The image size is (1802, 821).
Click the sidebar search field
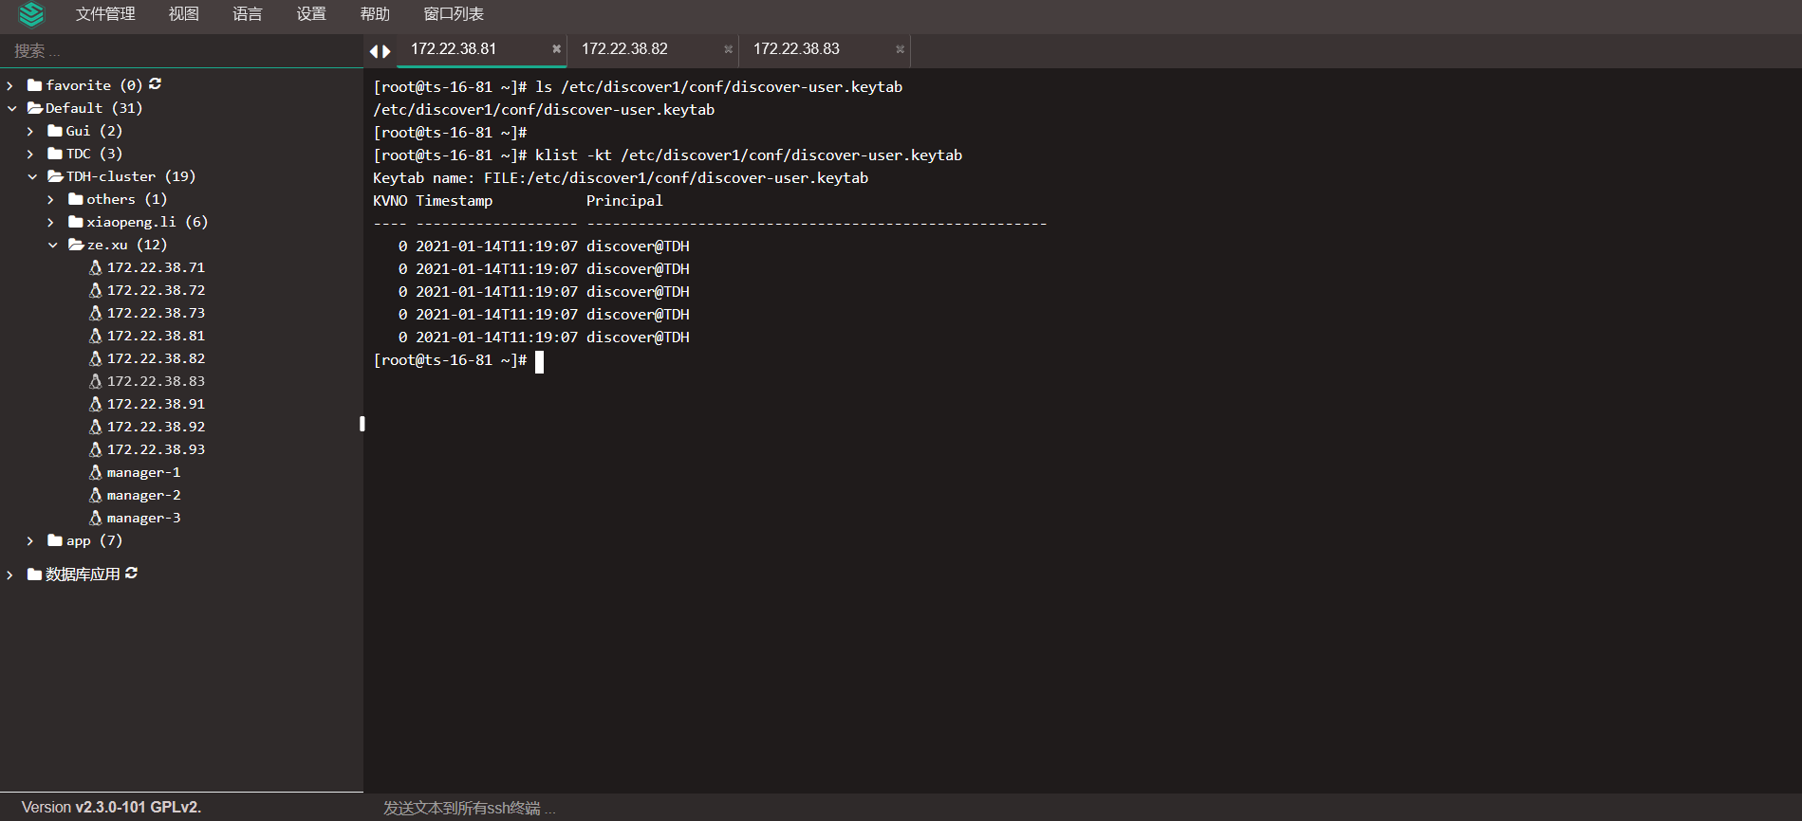[180, 50]
